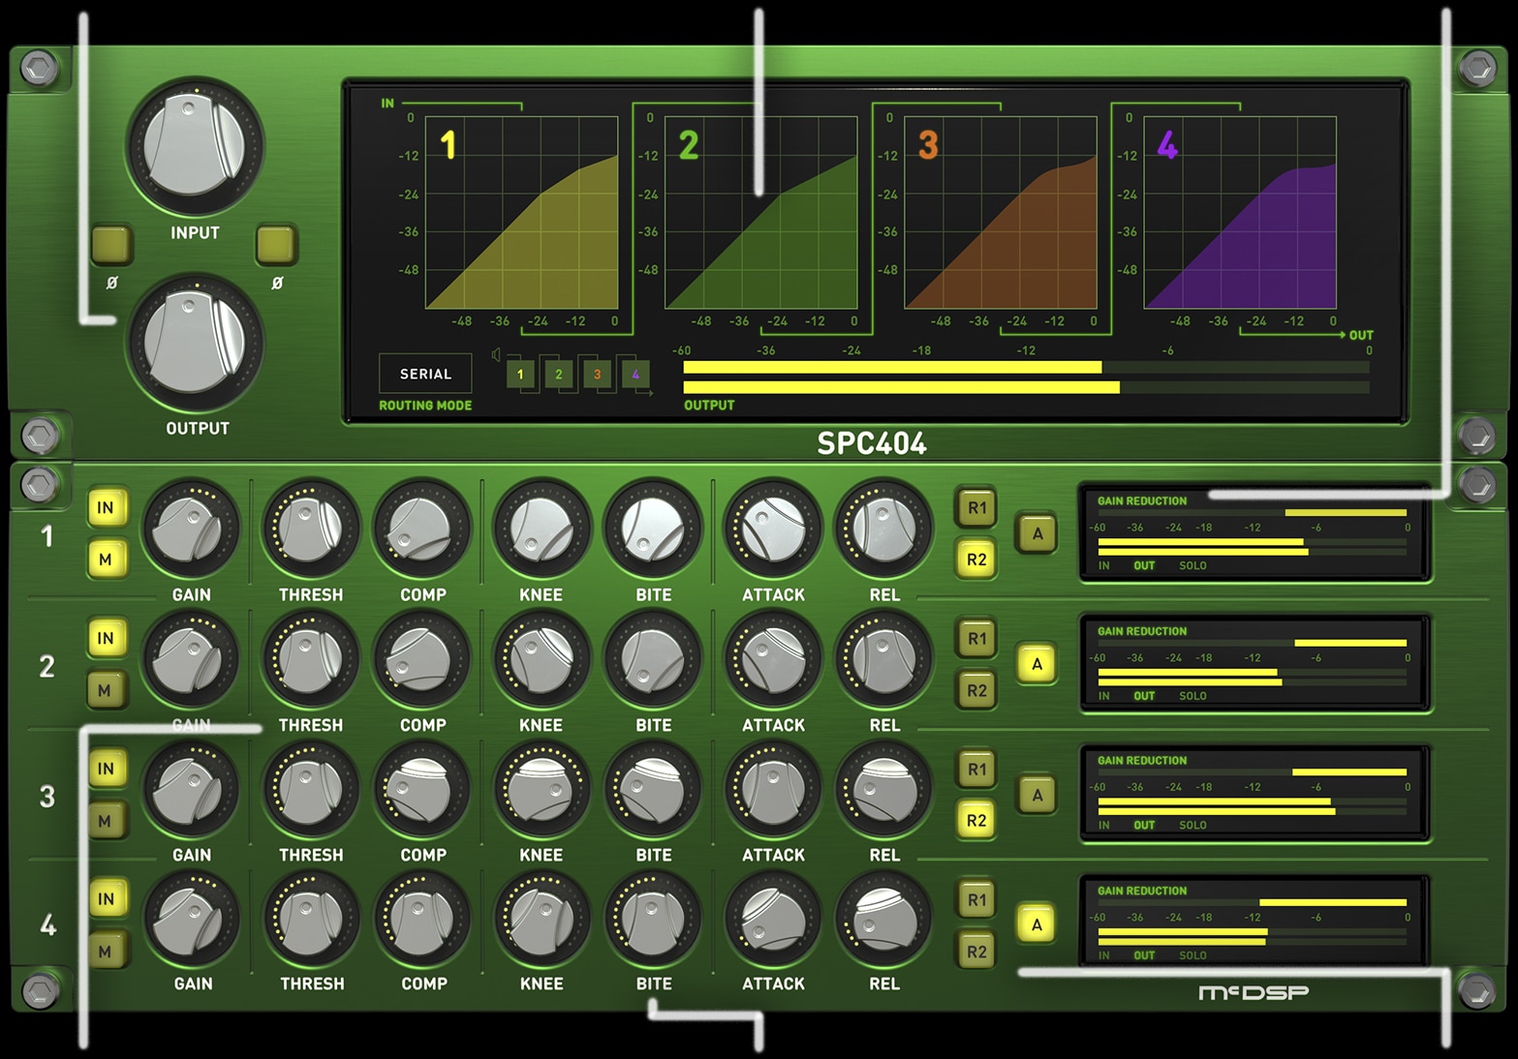Image resolution: width=1518 pixels, height=1059 pixels.
Task: Click band 1 COMP knob
Action: click(422, 529)
